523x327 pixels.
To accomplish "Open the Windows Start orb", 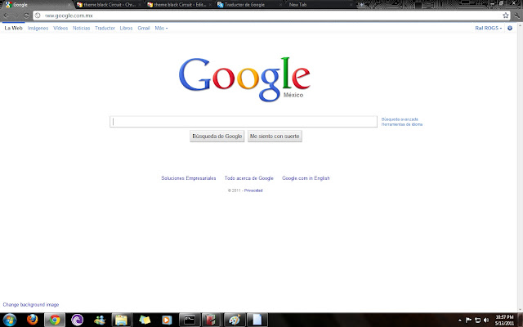I will [10, 320].
